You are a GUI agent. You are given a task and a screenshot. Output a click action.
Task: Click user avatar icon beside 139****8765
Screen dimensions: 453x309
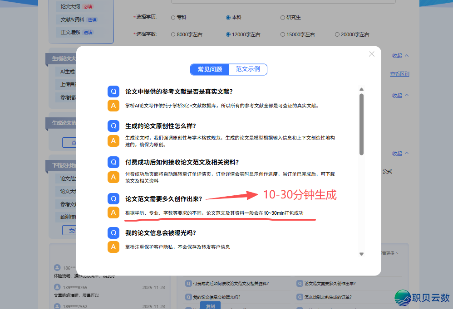[x=57, y=287]
